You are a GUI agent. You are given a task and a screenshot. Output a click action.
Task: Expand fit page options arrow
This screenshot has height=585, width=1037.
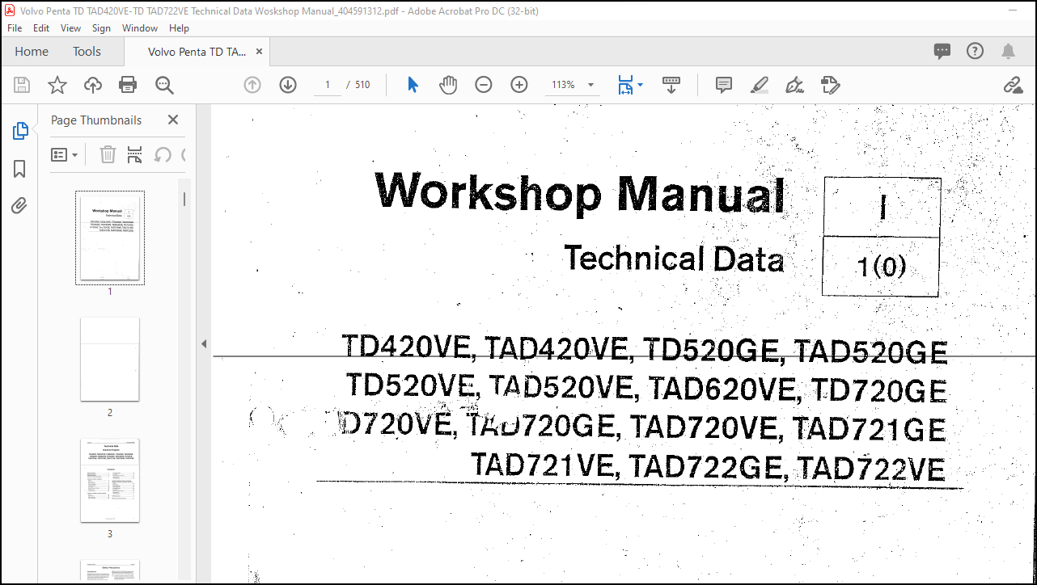(640, 85)
